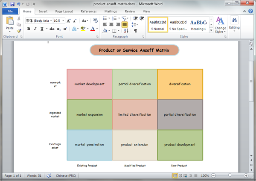Viewport: 256px width, 181px height.
Task: Click the Show/Hide paragraph marks icon
Action: click(136, 31)
